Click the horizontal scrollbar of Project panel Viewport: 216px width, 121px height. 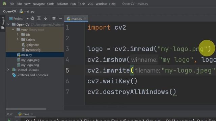coord(26,109)
